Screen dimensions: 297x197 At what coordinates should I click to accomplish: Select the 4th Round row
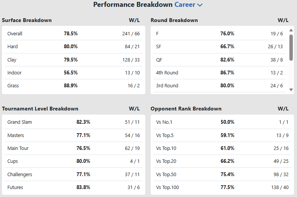219,72
